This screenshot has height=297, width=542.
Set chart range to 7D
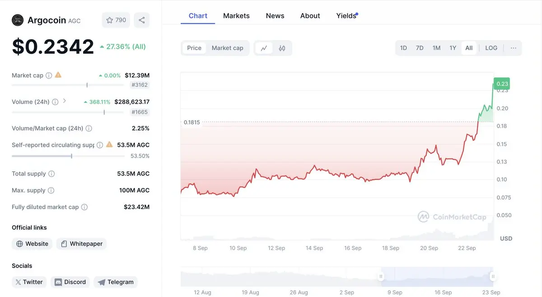pos(420,48)
